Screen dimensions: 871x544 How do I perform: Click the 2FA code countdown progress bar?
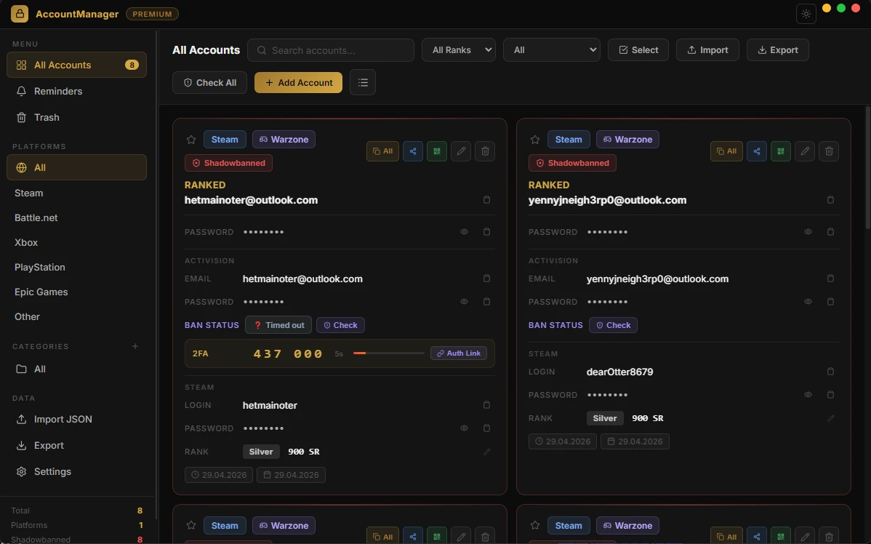click(x=388, y=353)
